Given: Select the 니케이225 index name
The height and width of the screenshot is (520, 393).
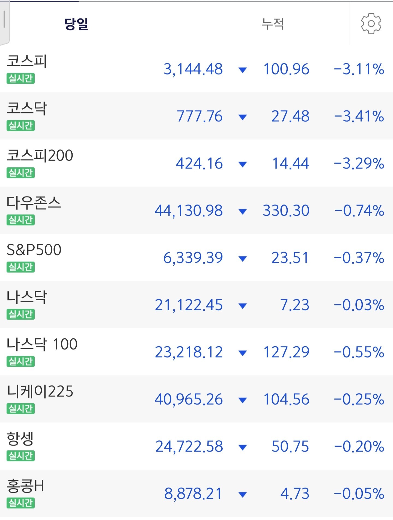Looking at the screenshot, I should (x=40, y=391).
